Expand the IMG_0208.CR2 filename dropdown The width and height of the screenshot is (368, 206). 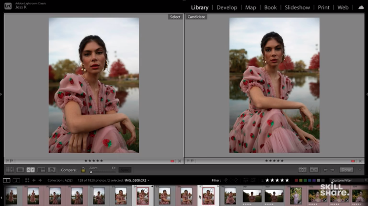148,181
